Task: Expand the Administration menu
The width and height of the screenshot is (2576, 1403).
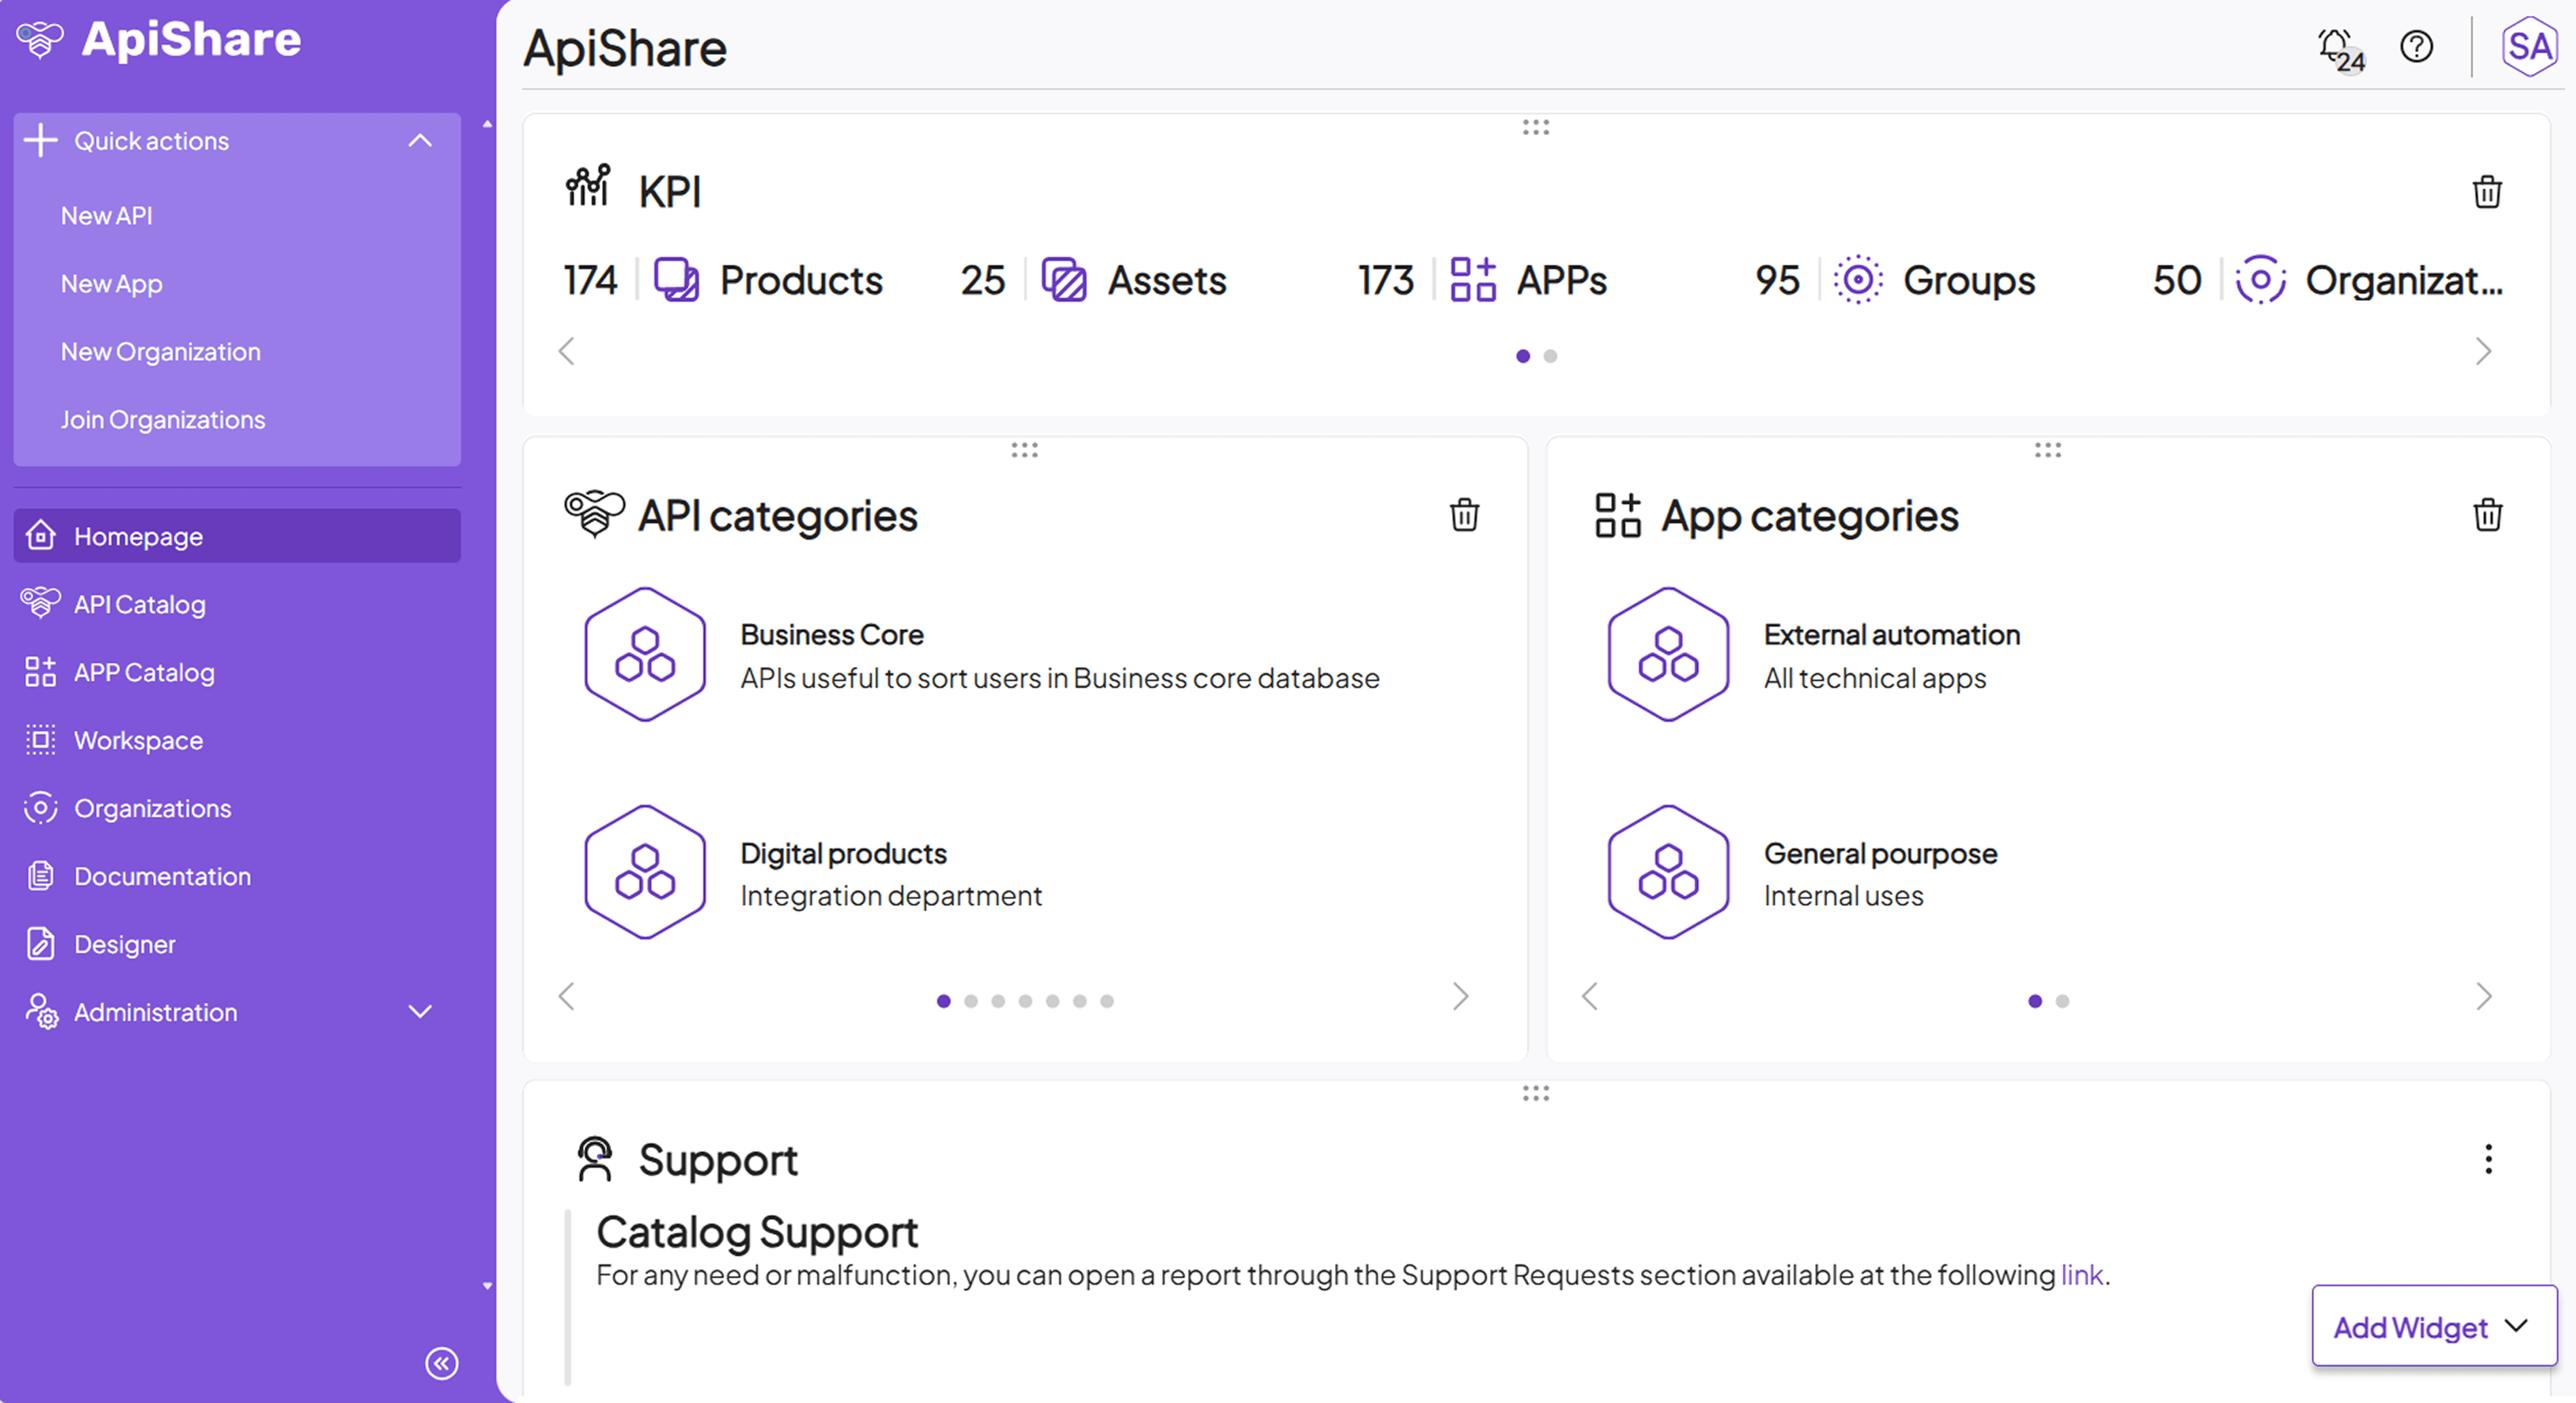Action: coord(420,1011)
